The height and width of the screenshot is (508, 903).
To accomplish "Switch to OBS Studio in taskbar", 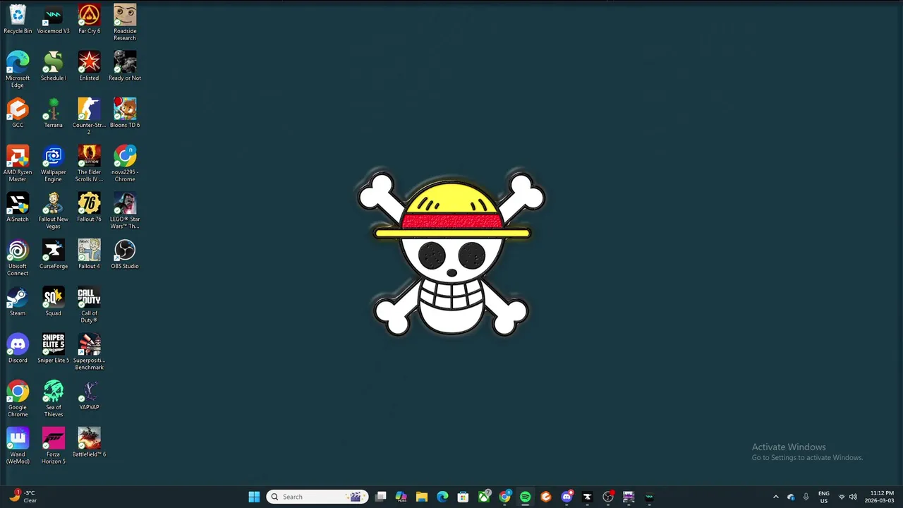I will (608, 497).
